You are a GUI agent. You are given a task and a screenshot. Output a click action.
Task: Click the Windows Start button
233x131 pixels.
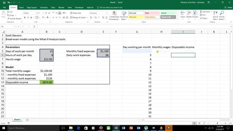pos(4,128)
